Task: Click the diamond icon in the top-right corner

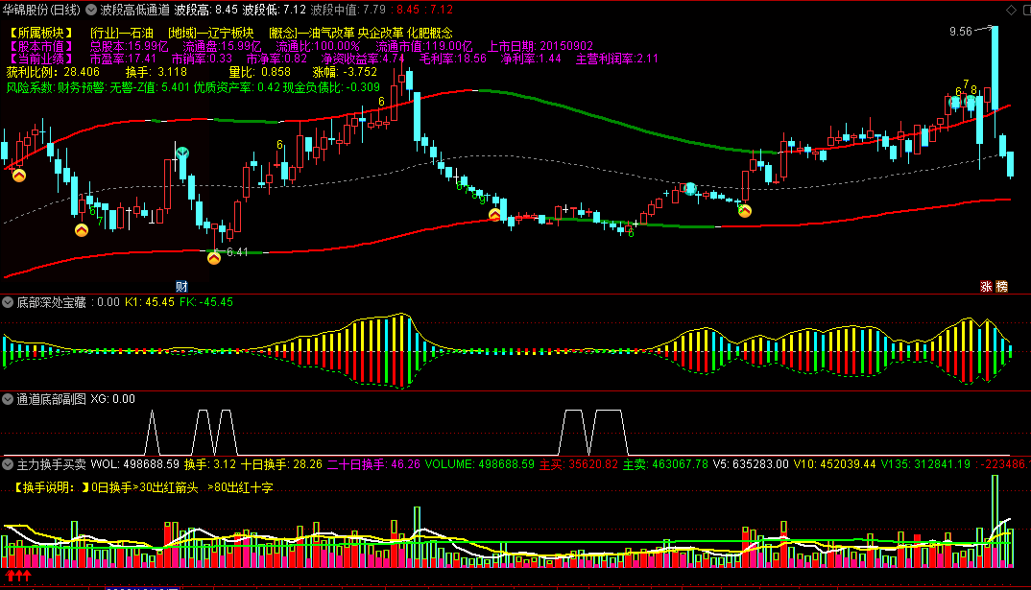Action: [1011, 10]
